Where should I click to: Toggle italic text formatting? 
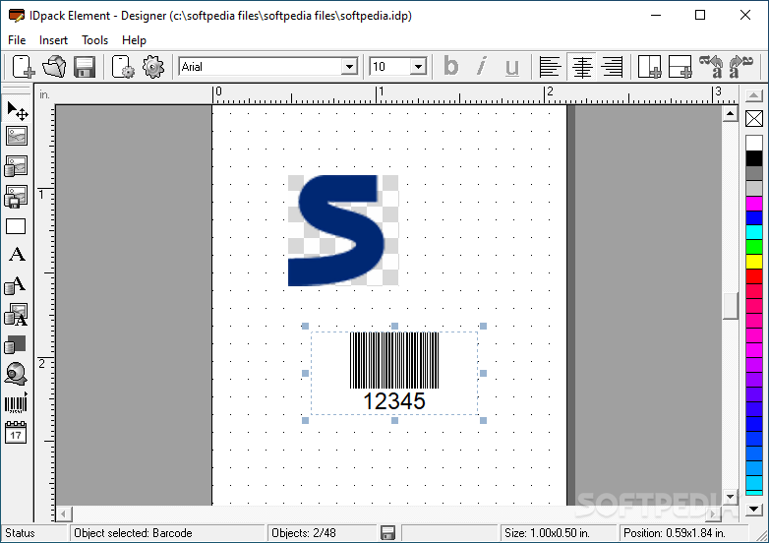482,66
